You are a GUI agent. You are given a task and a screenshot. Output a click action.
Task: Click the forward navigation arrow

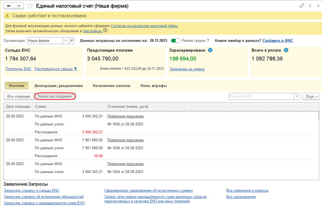(x=19, y=6)
